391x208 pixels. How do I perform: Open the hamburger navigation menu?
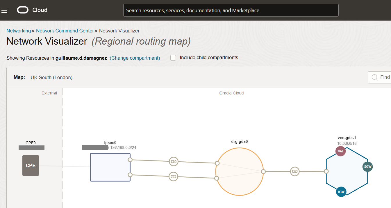[x=4, y=11]
